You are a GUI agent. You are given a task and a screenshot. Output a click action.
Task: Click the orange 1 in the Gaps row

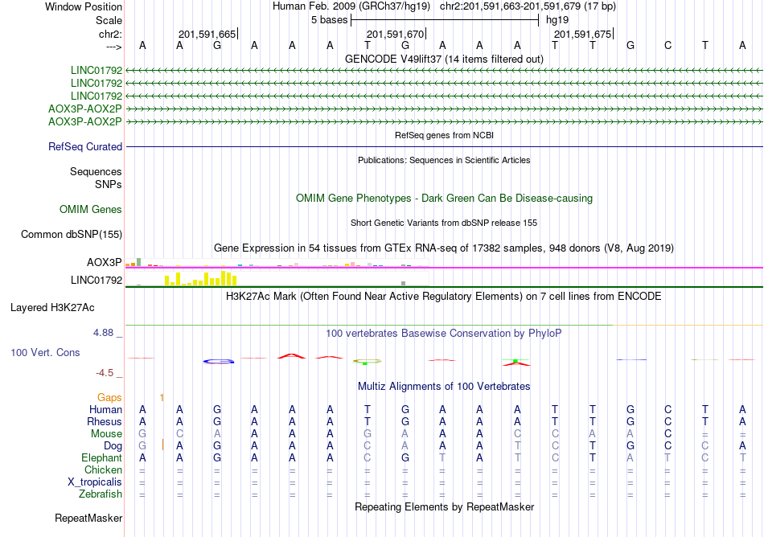click(162, 398)
